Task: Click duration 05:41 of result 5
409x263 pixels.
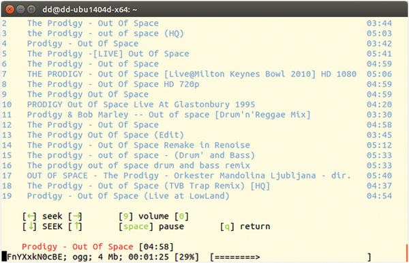Action: [379, 54]
